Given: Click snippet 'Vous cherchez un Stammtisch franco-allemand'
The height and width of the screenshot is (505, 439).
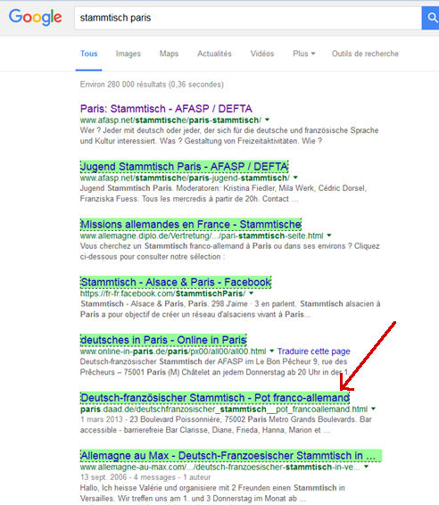Looking at the screenshot, I should click(229, 252).
